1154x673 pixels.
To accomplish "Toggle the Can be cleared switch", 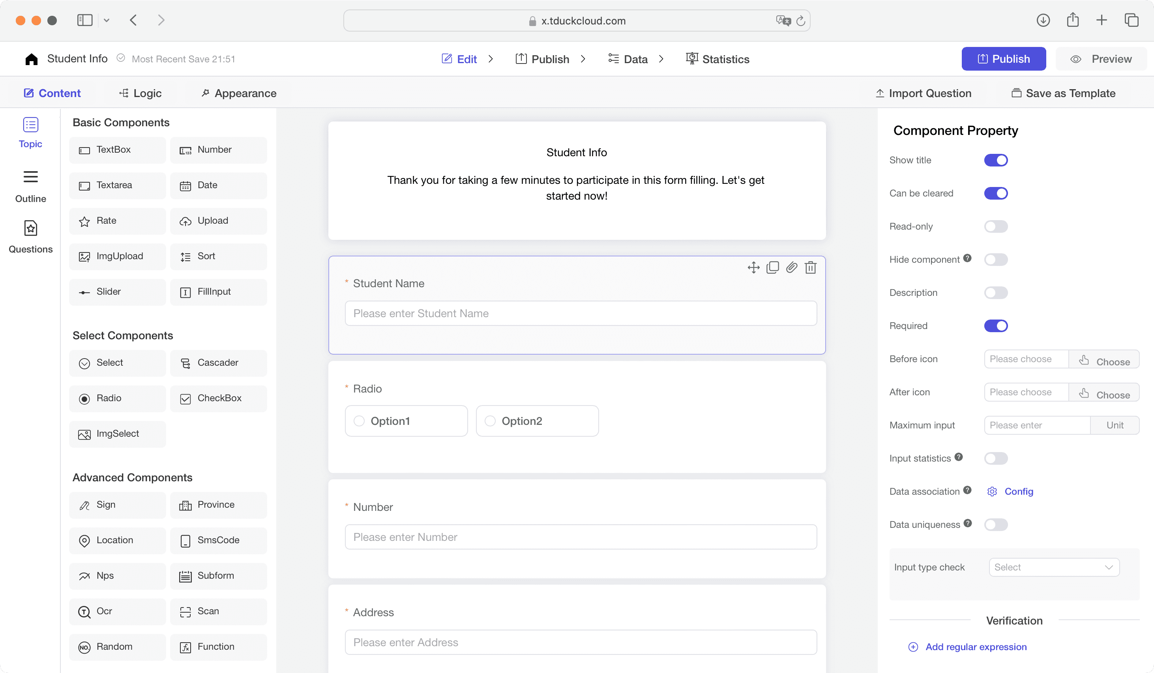I will (996, 193).
